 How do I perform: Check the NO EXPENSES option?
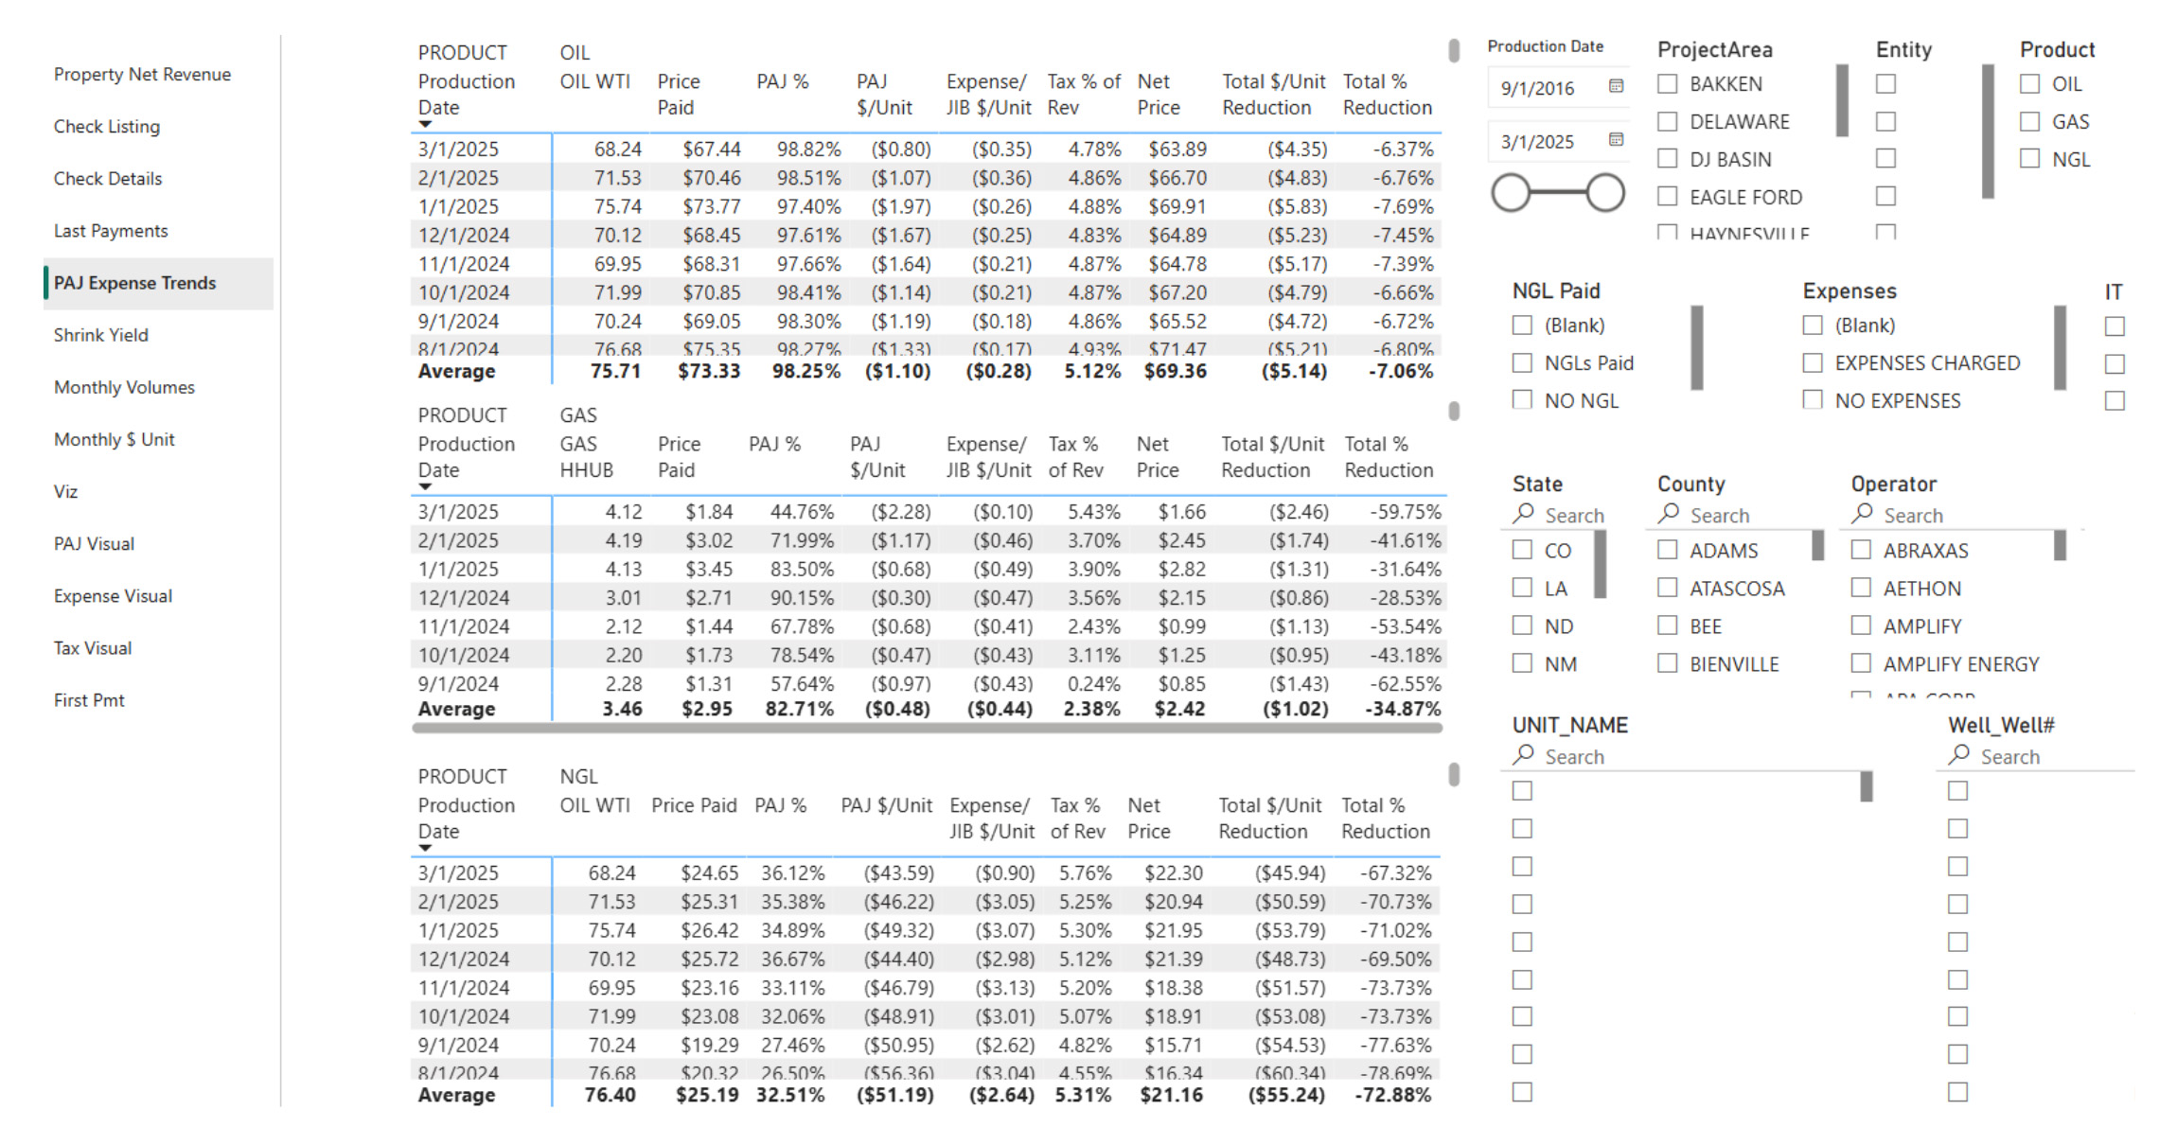[x=1813, y=400]
